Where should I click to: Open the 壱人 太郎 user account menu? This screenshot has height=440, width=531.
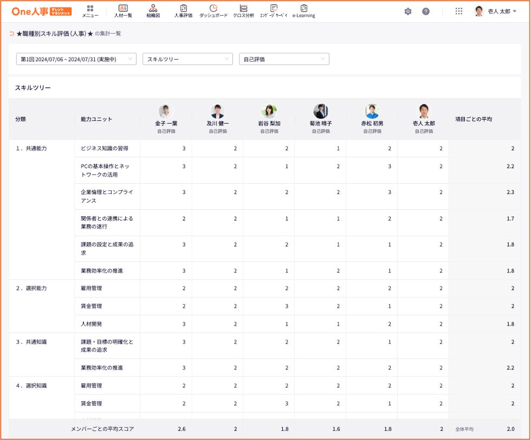tap(495, 11)
